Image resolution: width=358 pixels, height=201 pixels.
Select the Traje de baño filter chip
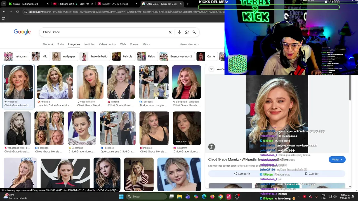tap(95, 56)
